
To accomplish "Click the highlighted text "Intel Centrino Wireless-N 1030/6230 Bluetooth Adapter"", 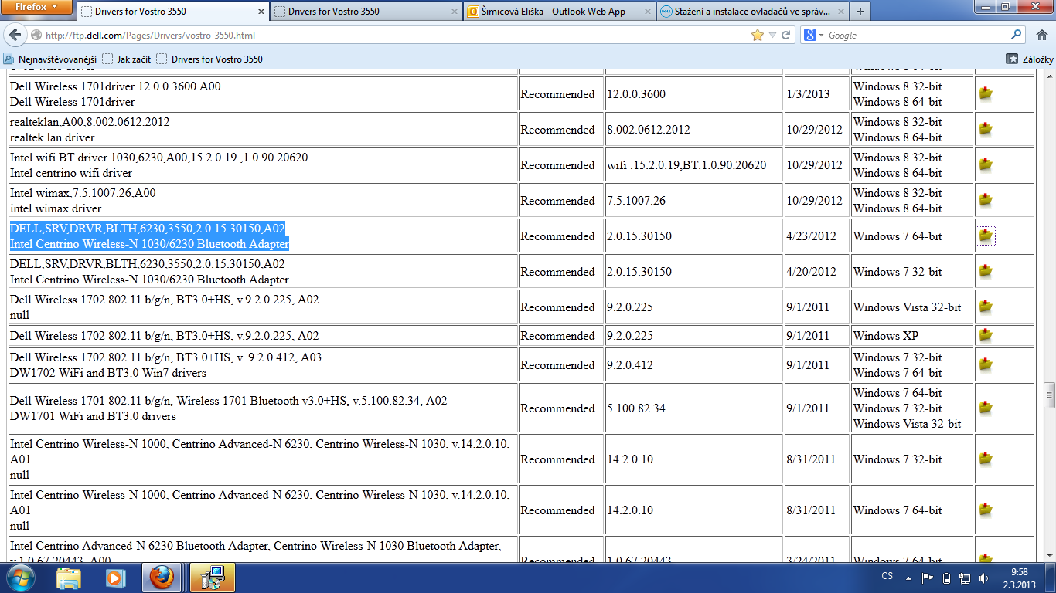I will [x=149, y=244].
